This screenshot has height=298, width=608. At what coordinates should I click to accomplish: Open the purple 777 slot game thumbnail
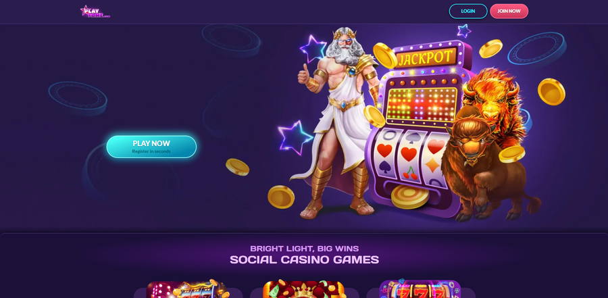coord(420,289)
